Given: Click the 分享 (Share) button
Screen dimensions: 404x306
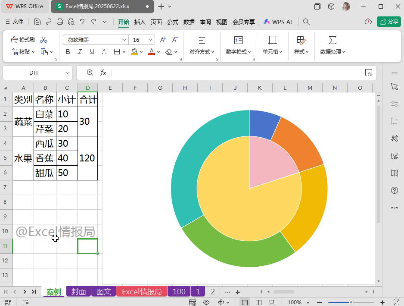Looking at the screenshot, I should point(388,22).
